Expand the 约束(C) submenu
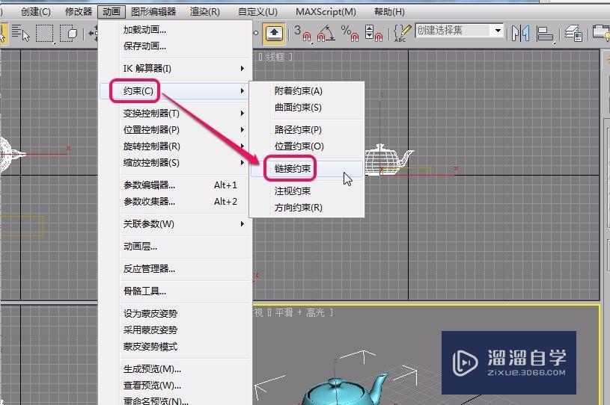The image size is (610, 405). (175, 91)
